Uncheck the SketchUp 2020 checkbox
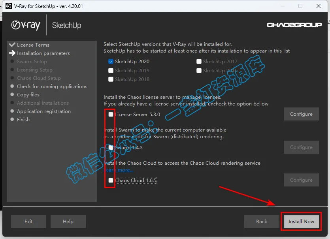Viewport: 330px width, 239px height. click(111, 62)
